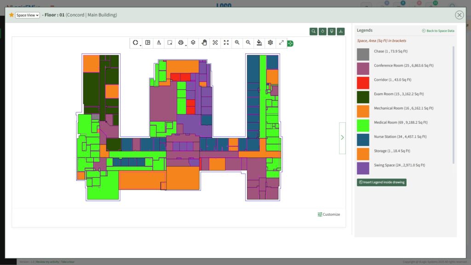Toggle the green move handle icon

click(290, 44)
